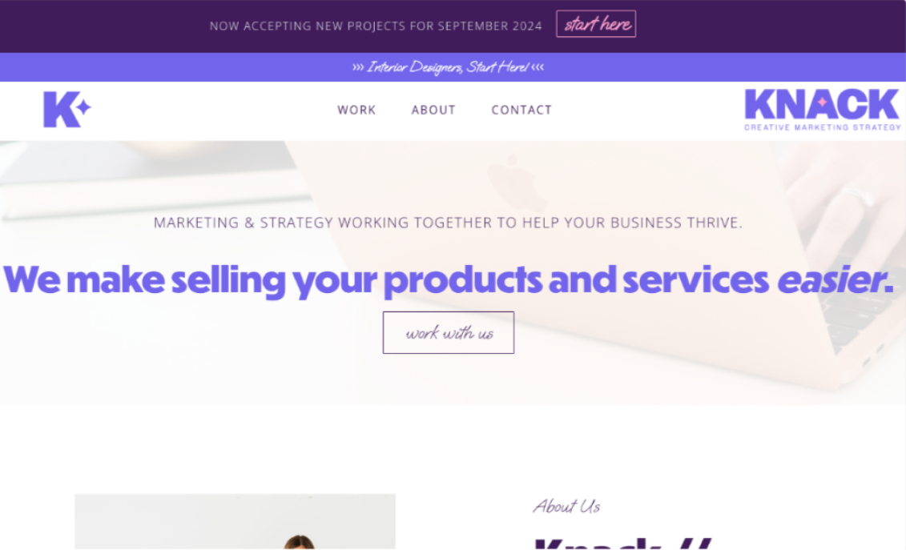This screenshot has height=550, width=906.
Task: Click the purple K sparkle logo icon
Action: click(67, 109)
